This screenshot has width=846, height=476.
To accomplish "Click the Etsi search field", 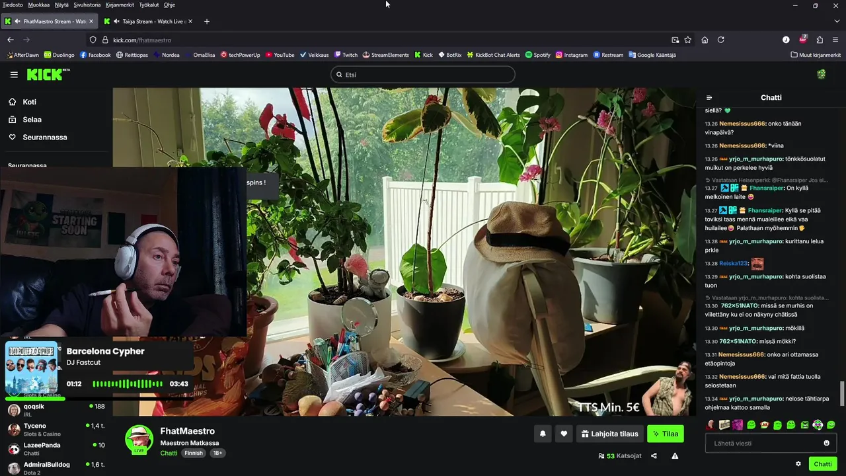I will click(423, 75).
